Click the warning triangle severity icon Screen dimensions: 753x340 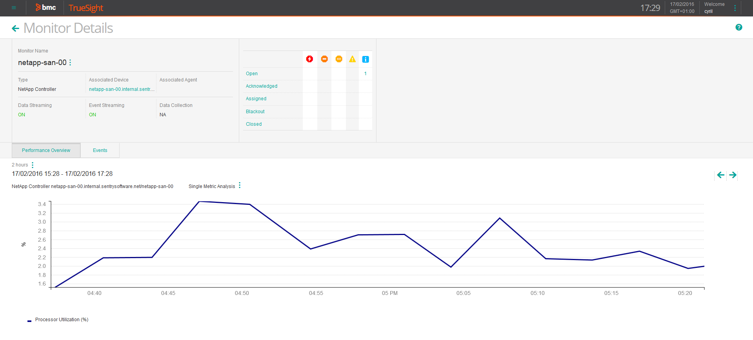(353, 59)
